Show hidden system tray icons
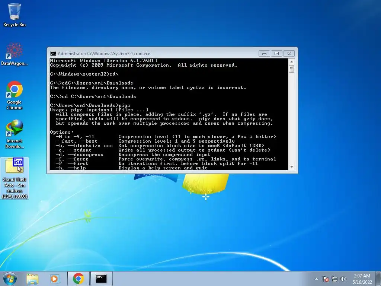This screenshot has width=381, height=286. pos(316,279)
